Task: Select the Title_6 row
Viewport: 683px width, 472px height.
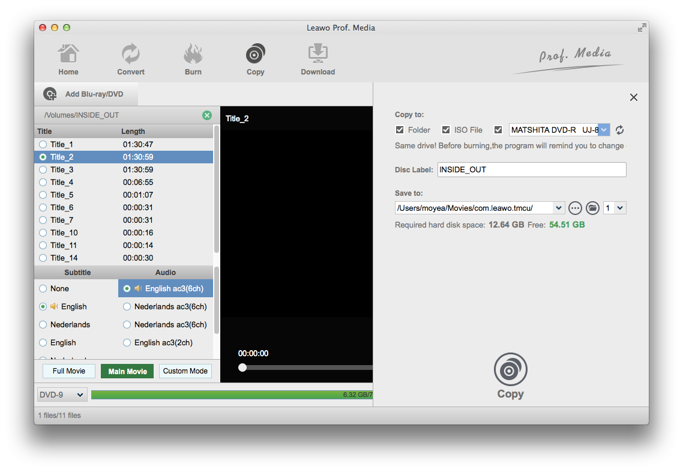Action: 124,207
